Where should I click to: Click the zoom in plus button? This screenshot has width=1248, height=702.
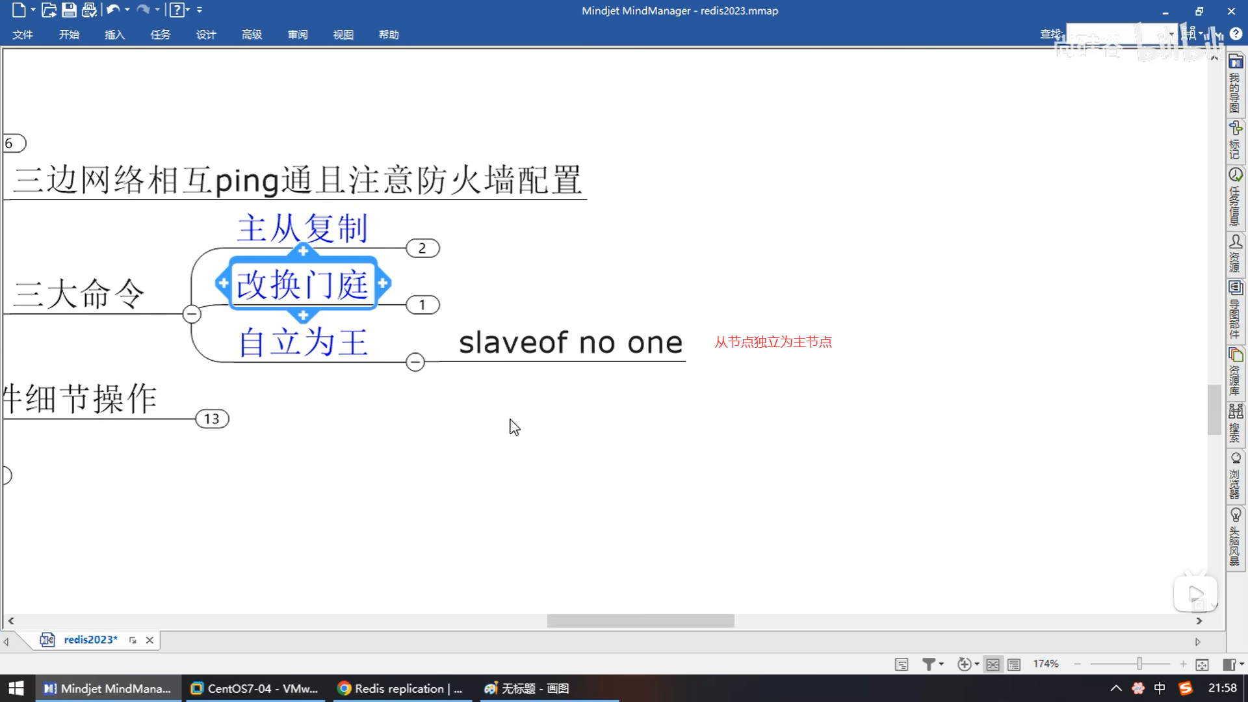tap(1183, 664)
